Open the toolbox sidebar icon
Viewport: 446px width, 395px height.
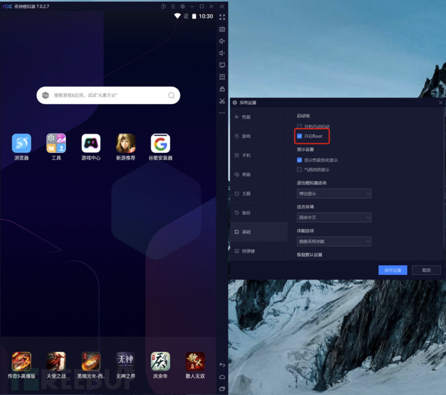tap(222, 89)
